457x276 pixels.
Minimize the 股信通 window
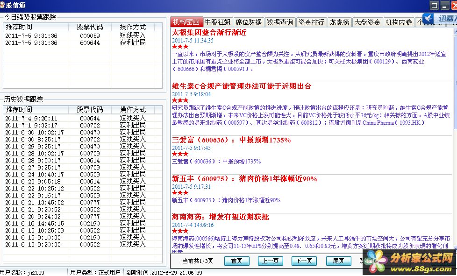tap(444, 5)
